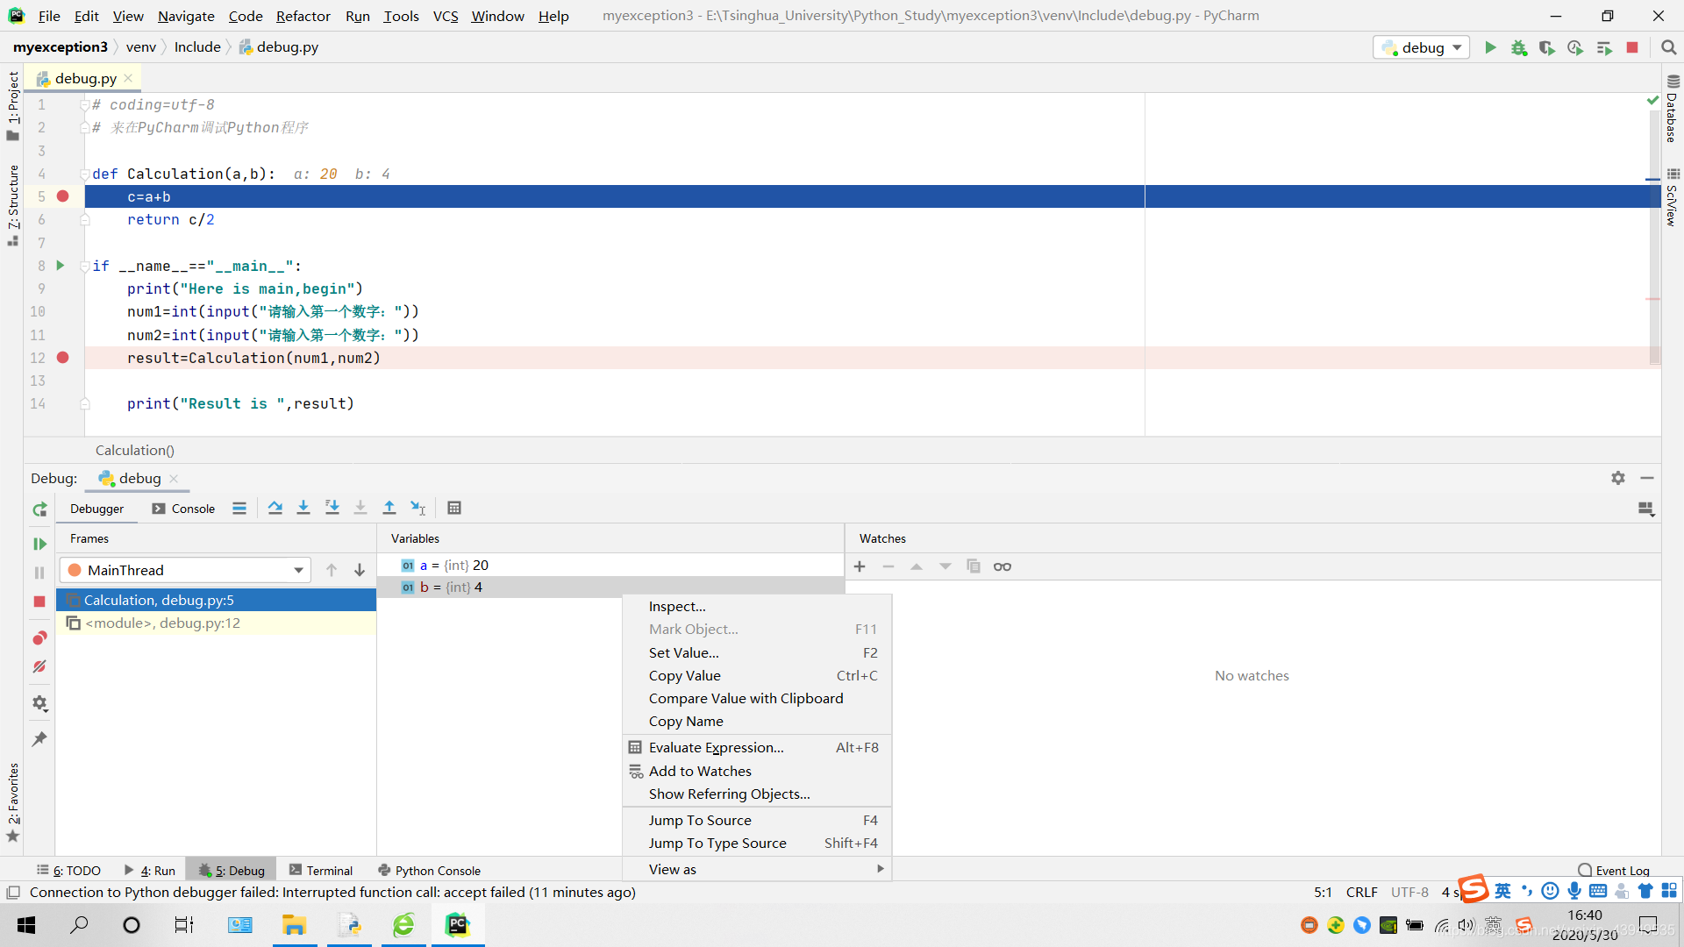
Task: Open the debug run configuration dropdown
Action: (1421, 47)
